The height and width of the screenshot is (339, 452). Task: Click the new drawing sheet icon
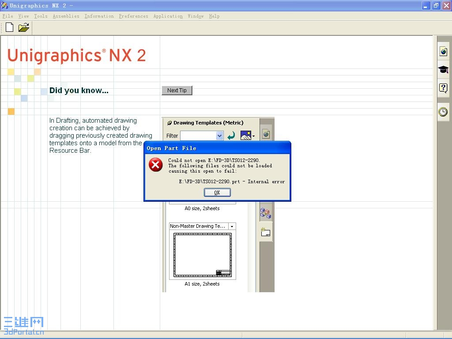(265, 232)
